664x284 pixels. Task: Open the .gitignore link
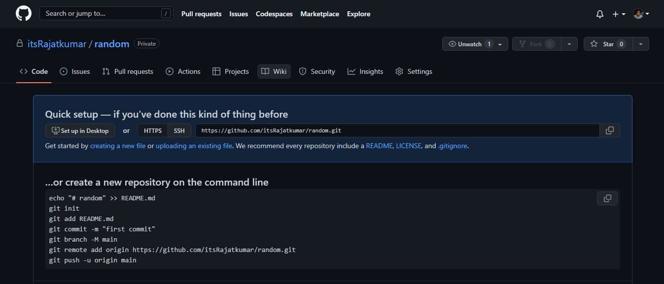pos(453,146)
